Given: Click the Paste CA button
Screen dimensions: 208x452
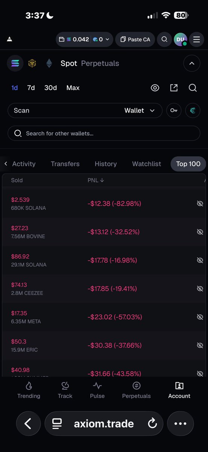Looking at the screenshot, I should click(x=135, y=40).
